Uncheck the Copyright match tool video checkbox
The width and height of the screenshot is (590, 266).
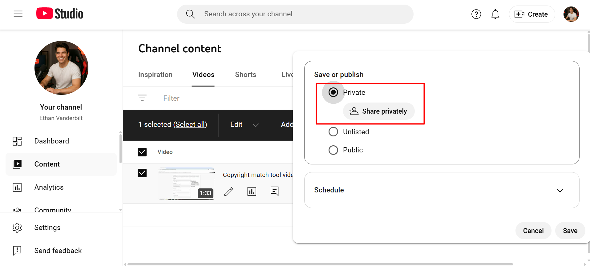point(142,173)
